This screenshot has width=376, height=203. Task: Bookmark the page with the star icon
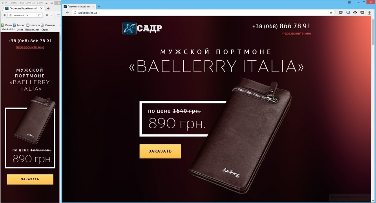pyautogui.click(x=331, y=13)
